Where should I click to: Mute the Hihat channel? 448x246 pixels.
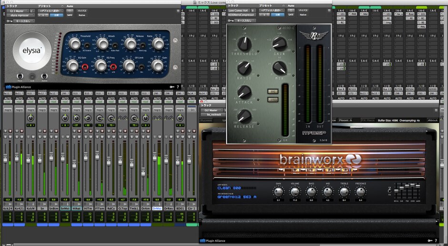tap(79, 137)
